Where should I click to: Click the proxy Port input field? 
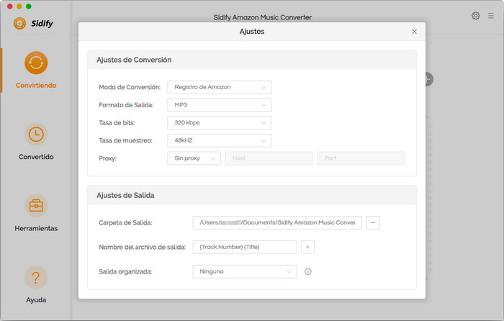point(361,158)
